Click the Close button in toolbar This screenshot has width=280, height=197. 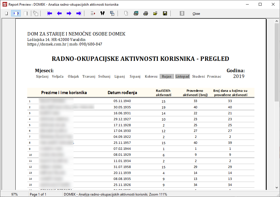coord(196,14)
